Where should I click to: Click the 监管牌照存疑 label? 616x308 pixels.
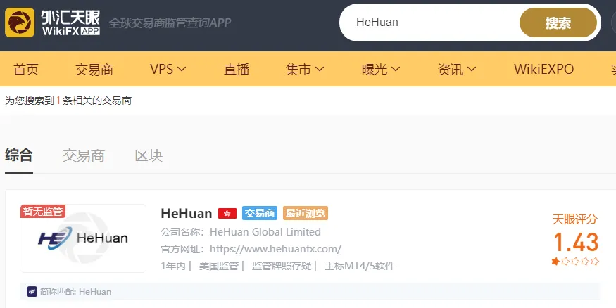pos(282,266)
